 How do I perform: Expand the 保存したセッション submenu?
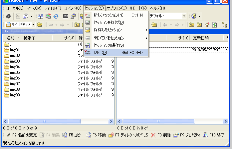(x=116, y=30)
